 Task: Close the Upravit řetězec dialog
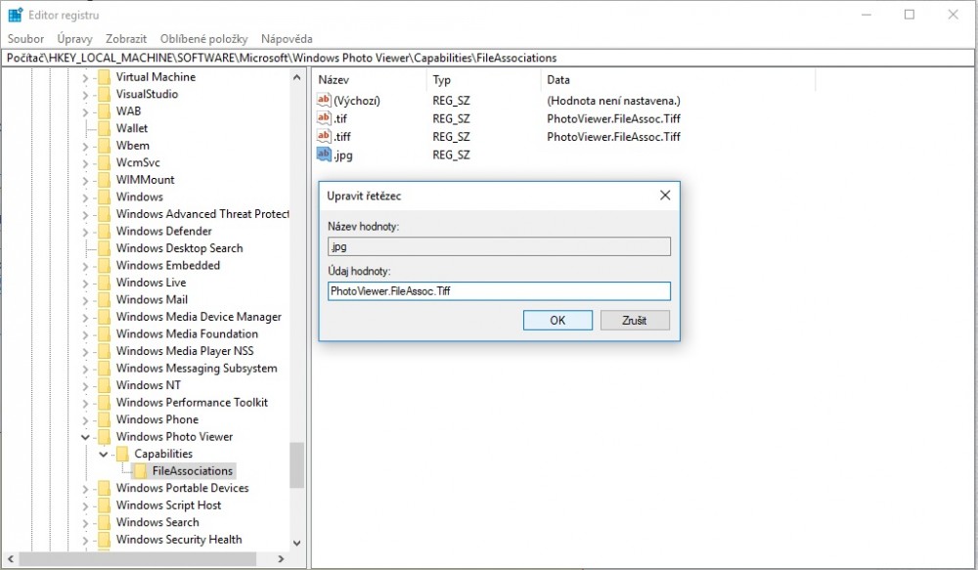click(665, 196)
